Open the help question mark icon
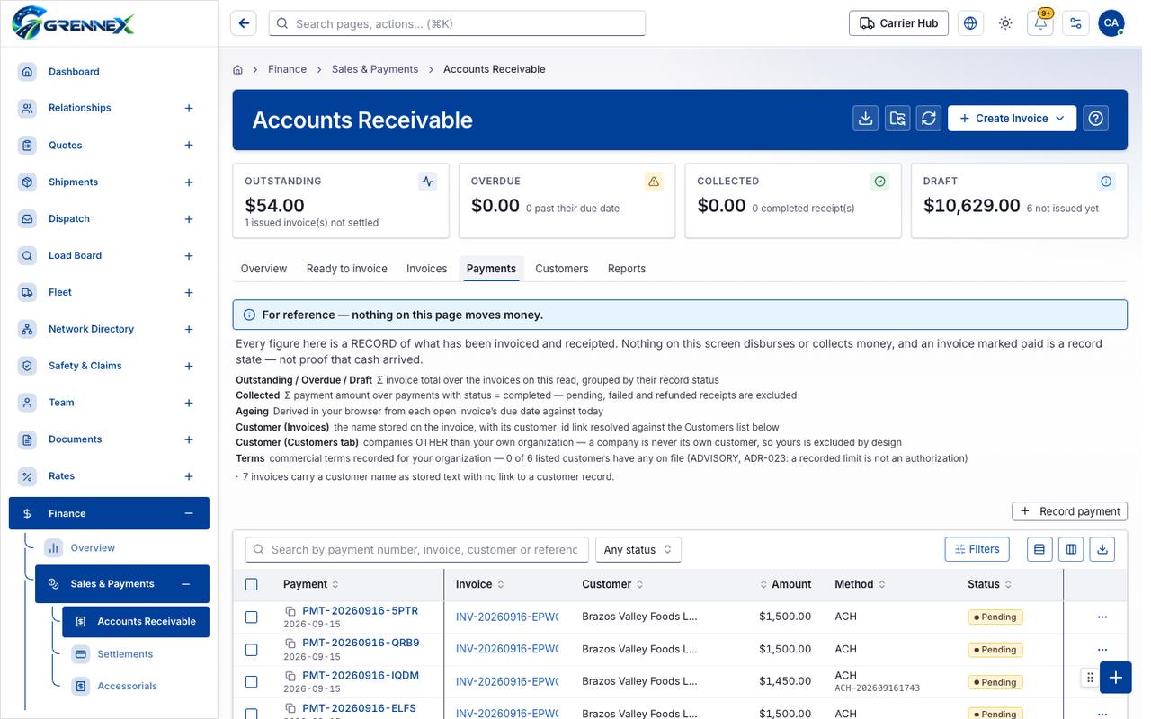The height and width of the screenshot is (719, 1151). coord(1095,118)
